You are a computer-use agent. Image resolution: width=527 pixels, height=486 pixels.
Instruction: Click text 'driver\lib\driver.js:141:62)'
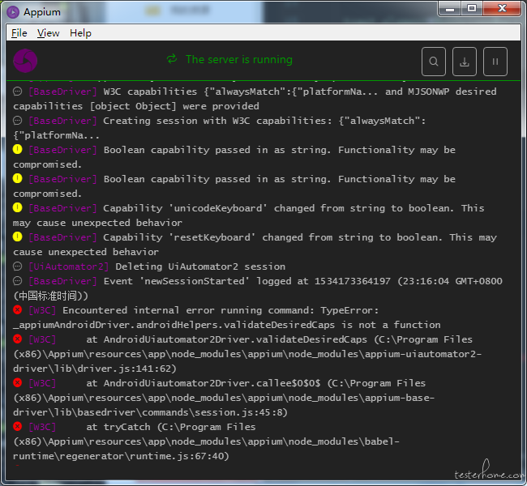tap(95, 369)
